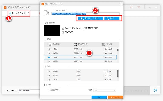Screen dimensions: 163x101
Task: Click the 124.93 MB size value
Action: click(108, 49)
